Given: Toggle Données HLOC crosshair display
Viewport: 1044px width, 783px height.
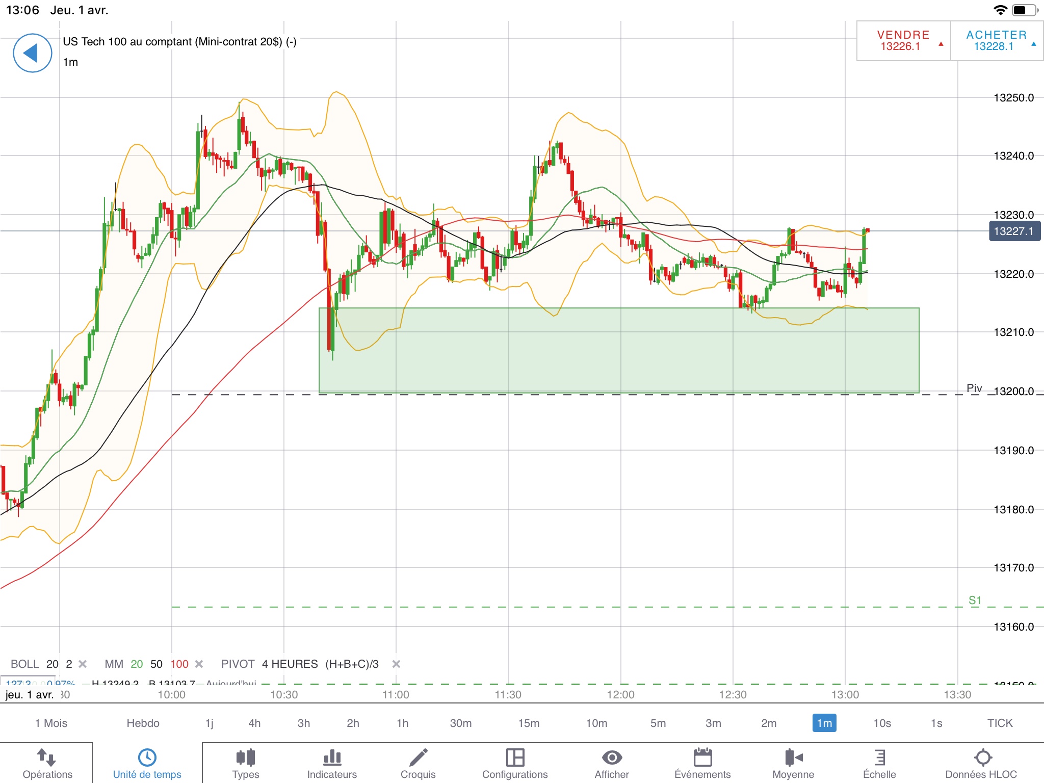Looking at the screenshot, I should [982, 758].
